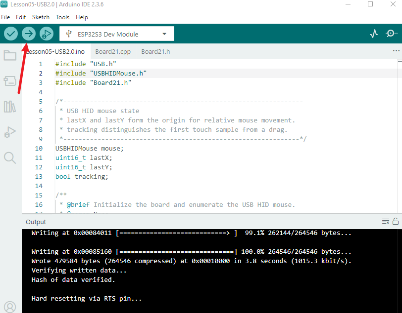Open the Serial Monitor
The height and width of the screenshot is (313, 402).
click(x=391, y=34)
